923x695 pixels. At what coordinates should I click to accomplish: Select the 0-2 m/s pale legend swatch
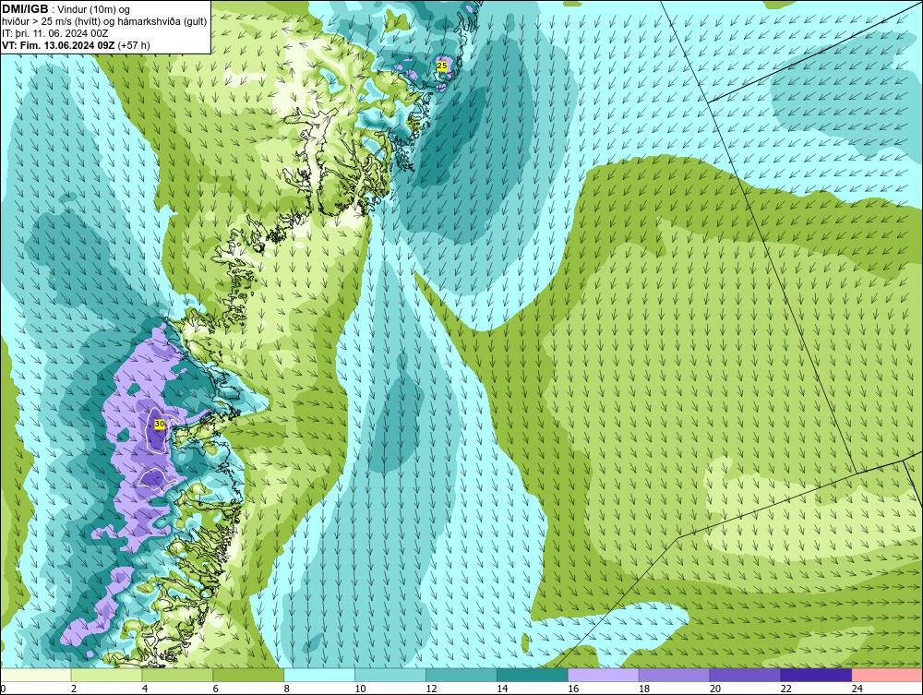tap(36, 675)
